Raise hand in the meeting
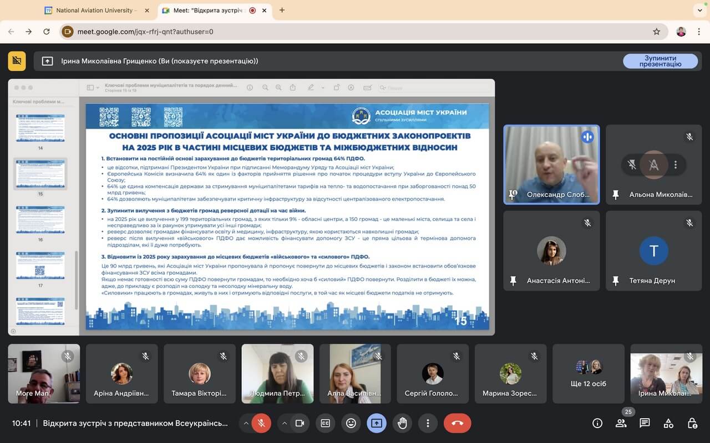 pyautogui.click(x=402, y=423)
